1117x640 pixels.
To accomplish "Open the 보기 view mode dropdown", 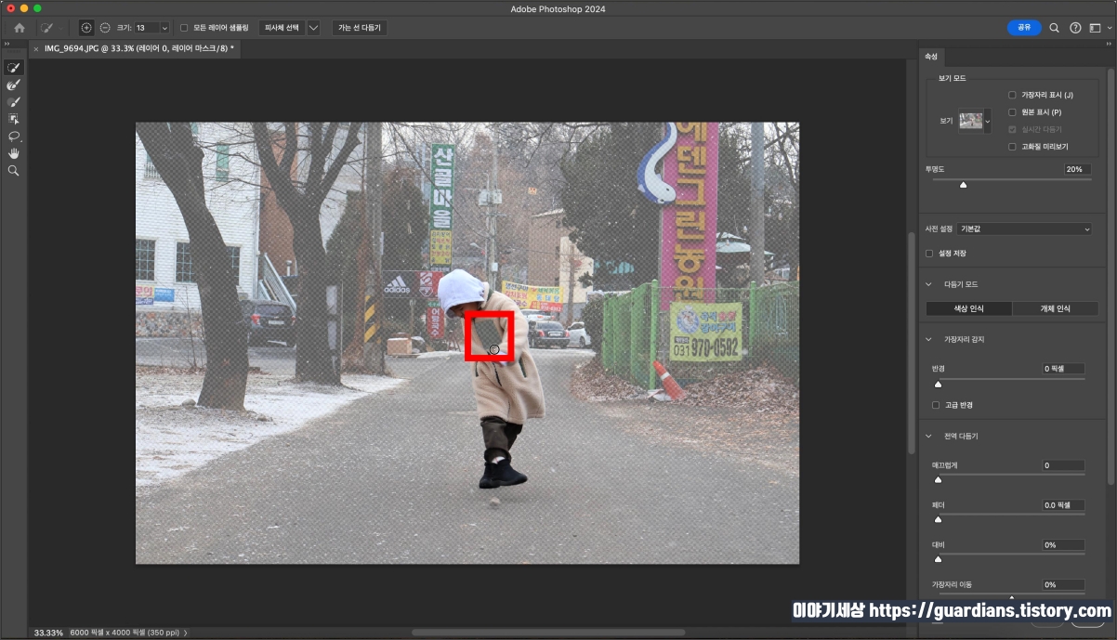I will pos(987,121).
